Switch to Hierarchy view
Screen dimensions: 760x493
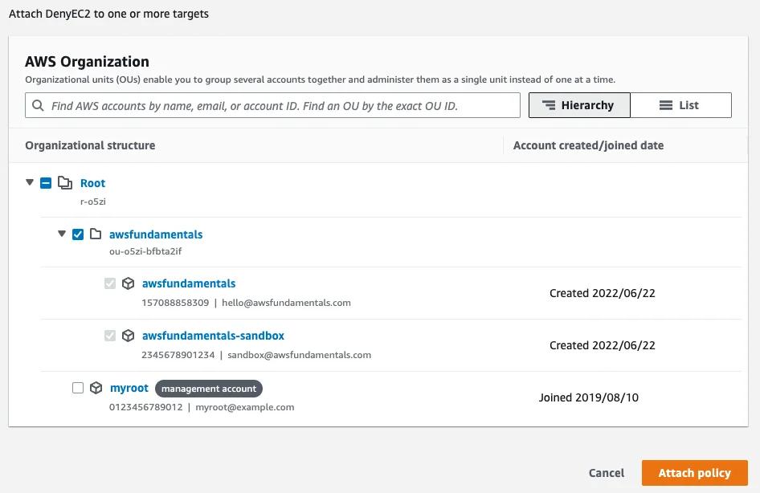[578, 105]
